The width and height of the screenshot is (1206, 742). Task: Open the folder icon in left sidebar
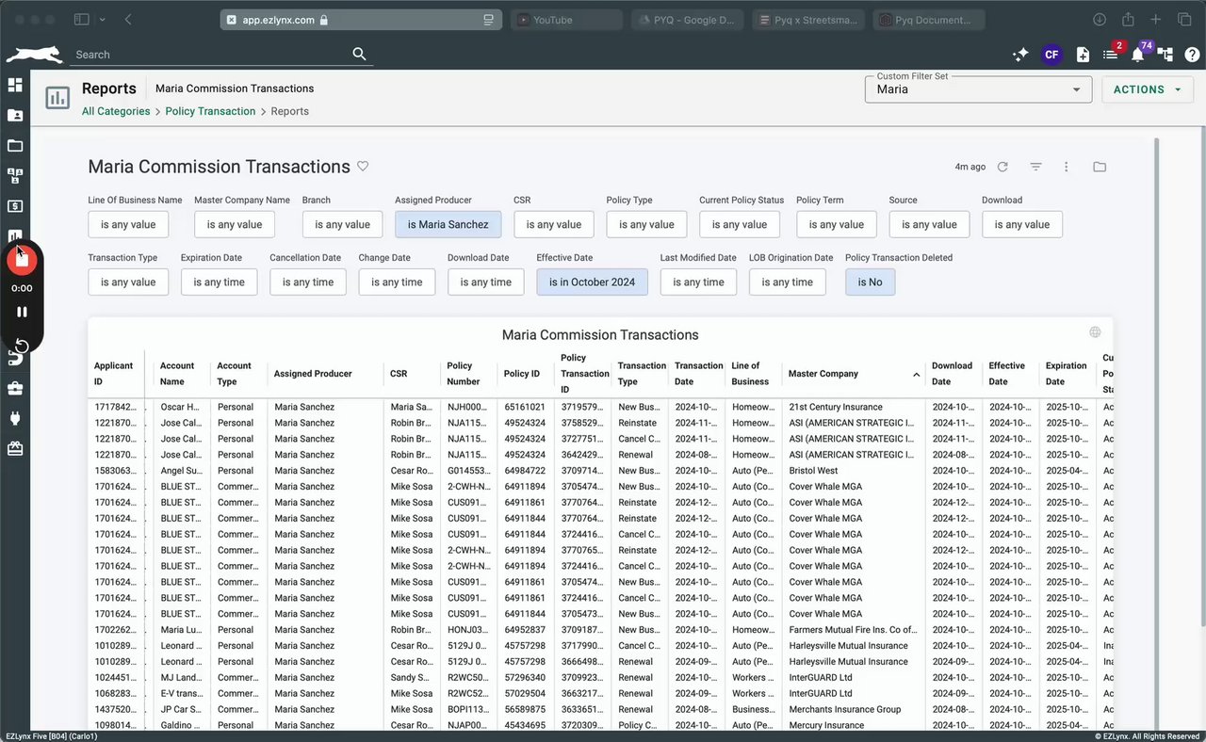(x=15, y=146)
